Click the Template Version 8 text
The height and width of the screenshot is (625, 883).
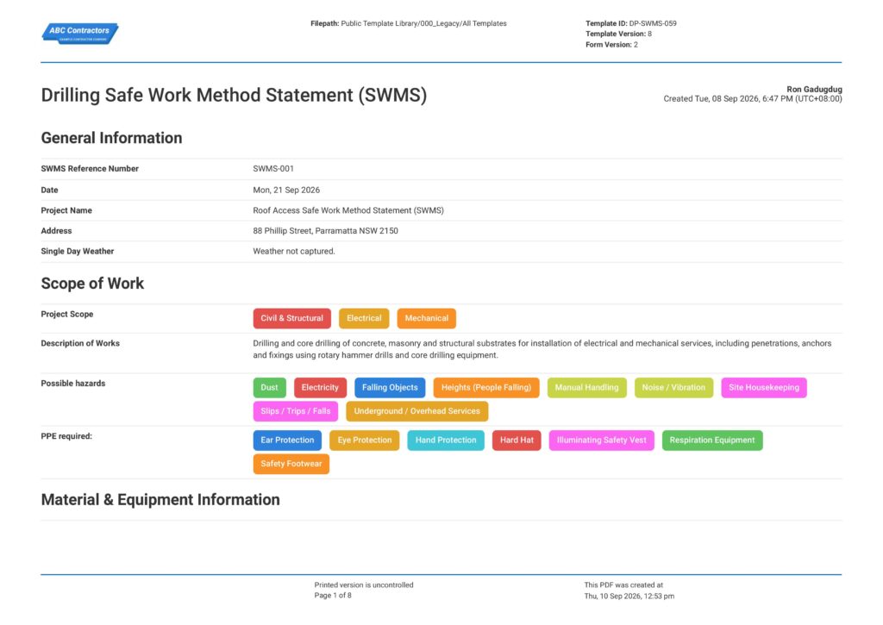pyautogui.click(x=618, y=34)
